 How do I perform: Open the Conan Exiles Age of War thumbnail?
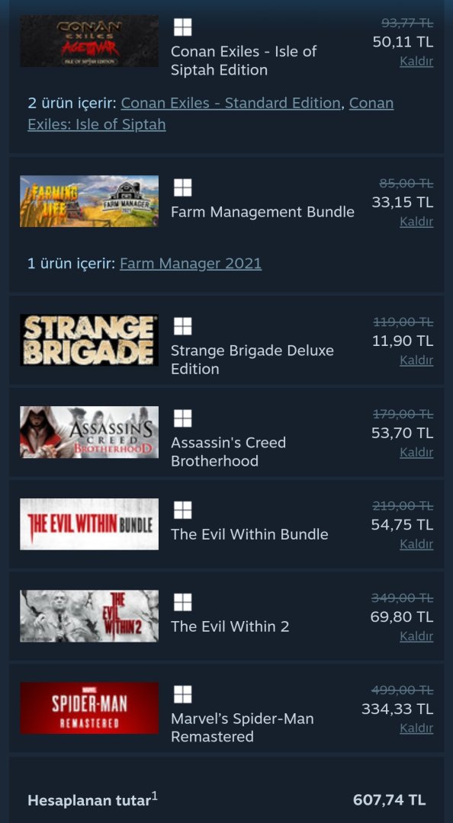[89, 41]
